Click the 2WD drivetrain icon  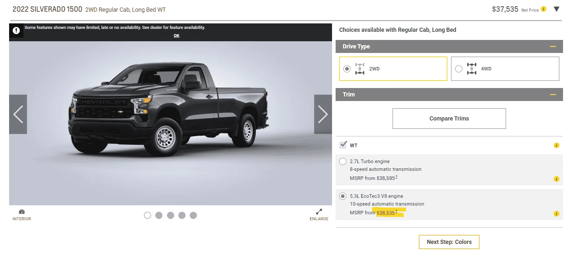click(360, 69)
